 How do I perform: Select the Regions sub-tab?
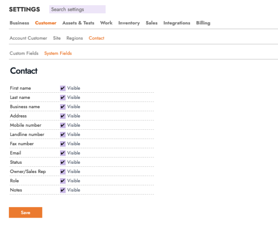[x=75, y=38]
